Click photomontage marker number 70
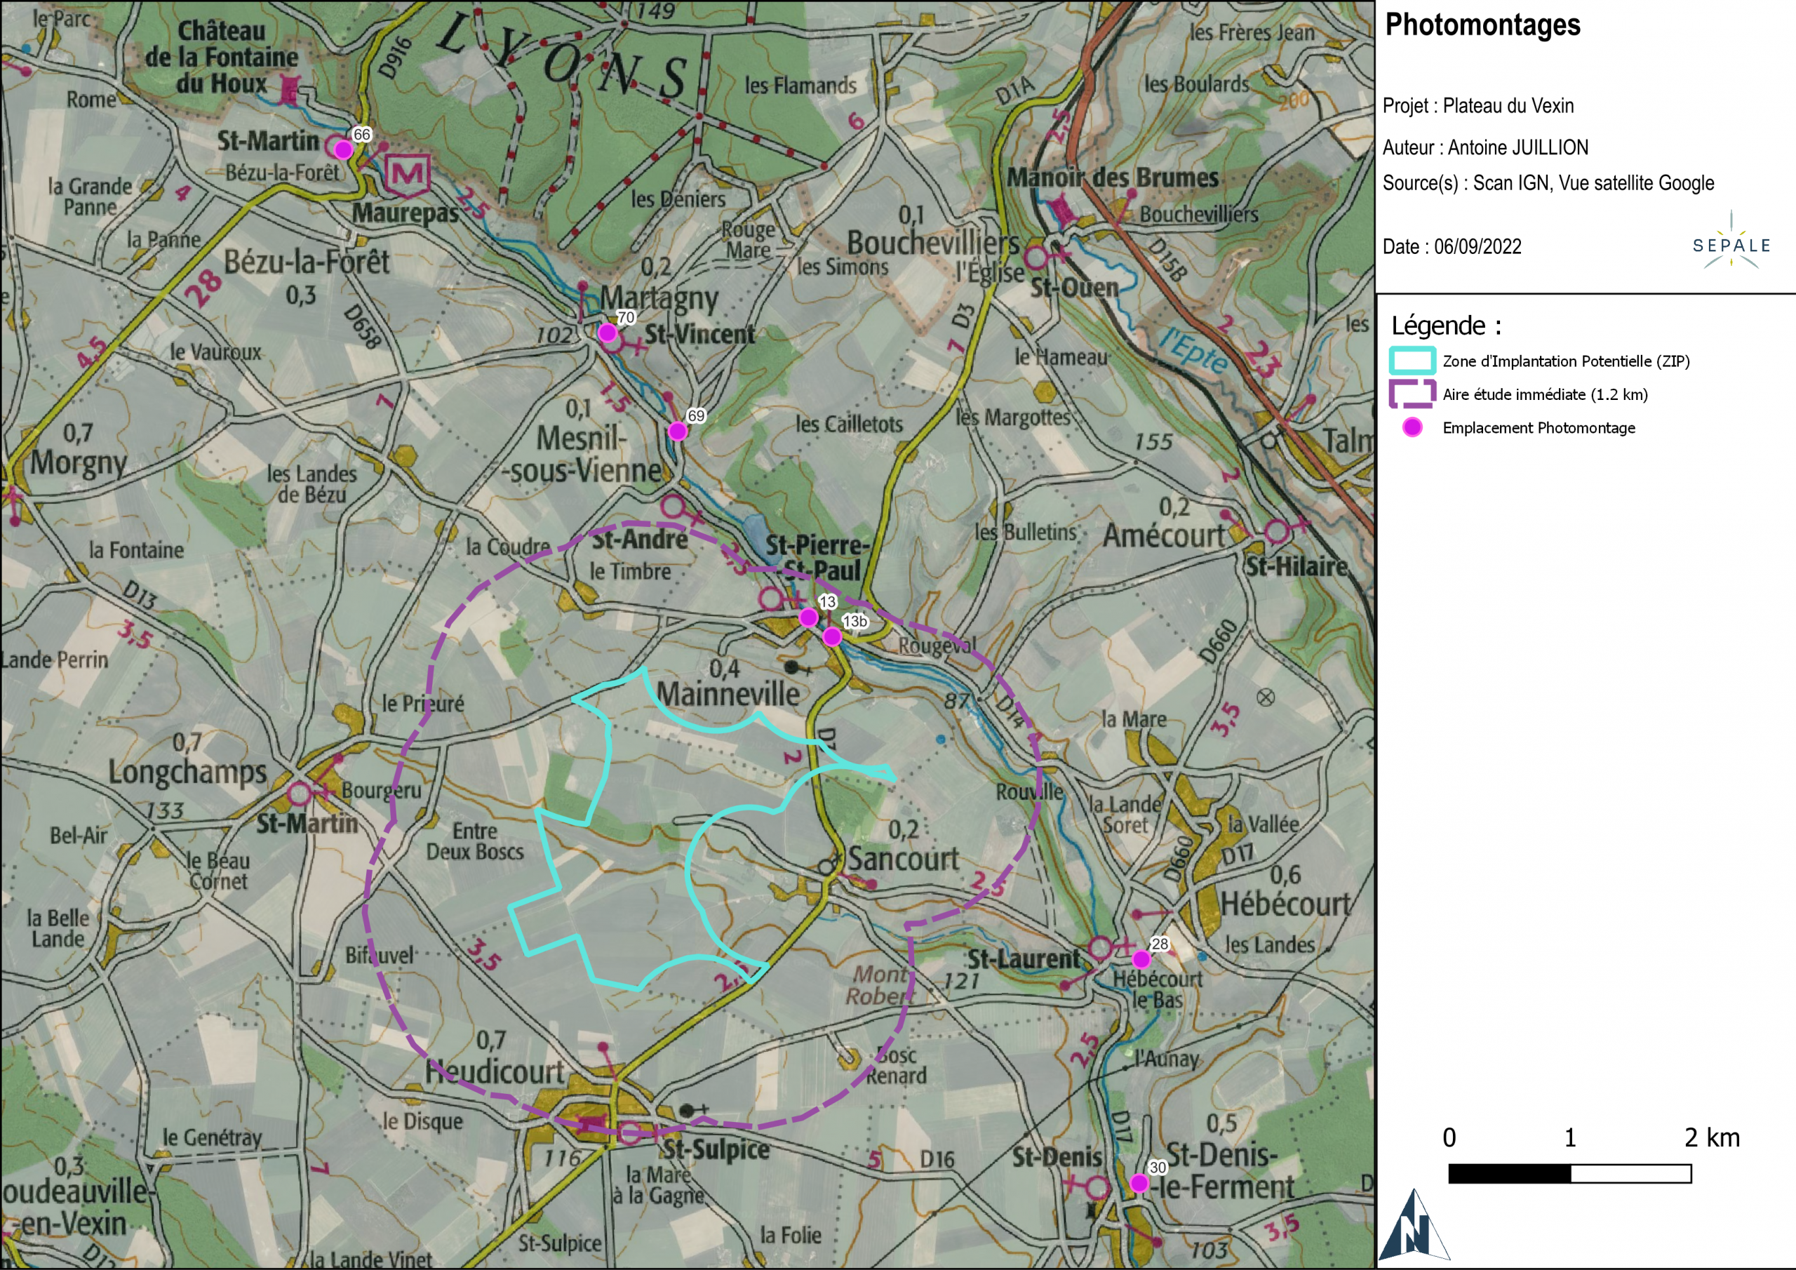Image resolution: width=1796 pixels, height=1270 pixels. [x=607, y=333]
